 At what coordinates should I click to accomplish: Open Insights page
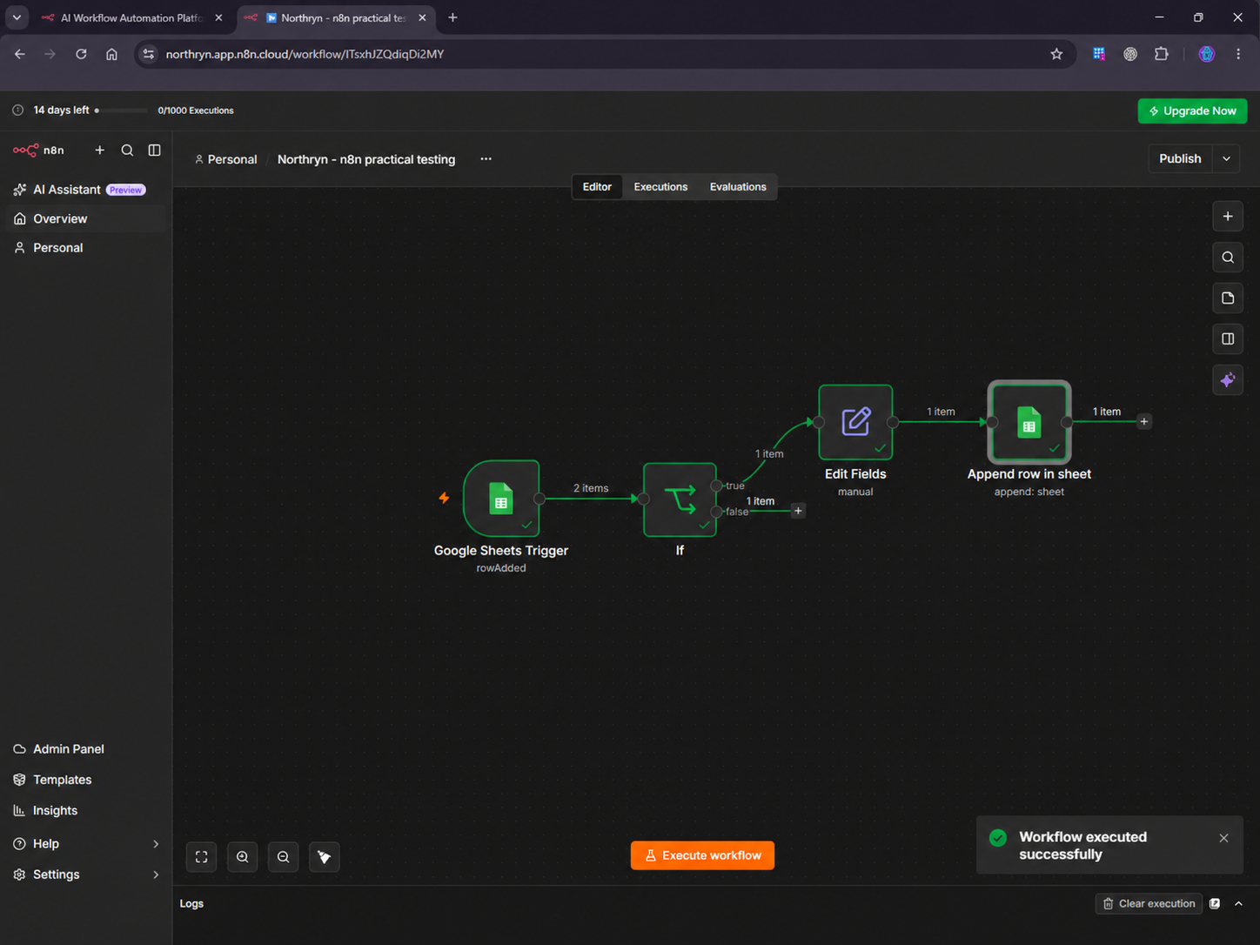(85, 810)
